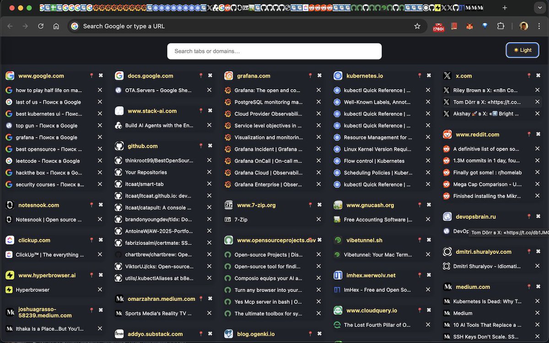Pin the www.7-zip.org group
The width and height of the screenshot is (549, 343).
pos(310,205)
